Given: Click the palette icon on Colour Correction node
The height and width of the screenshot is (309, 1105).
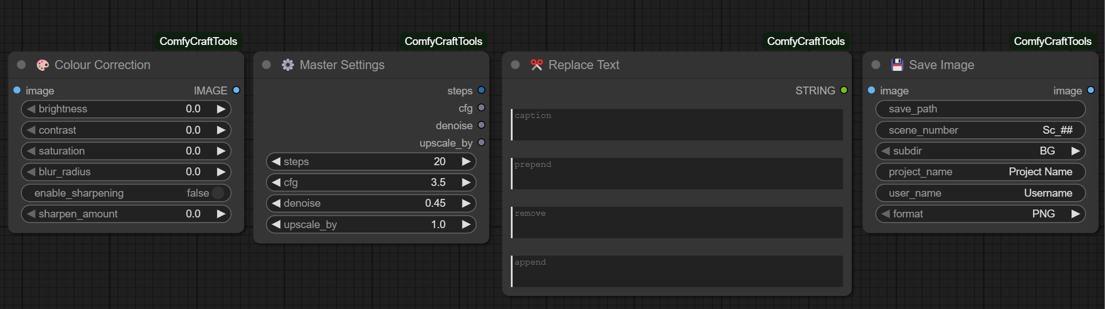Looking at the screenshot, I should tap(43, 65).
